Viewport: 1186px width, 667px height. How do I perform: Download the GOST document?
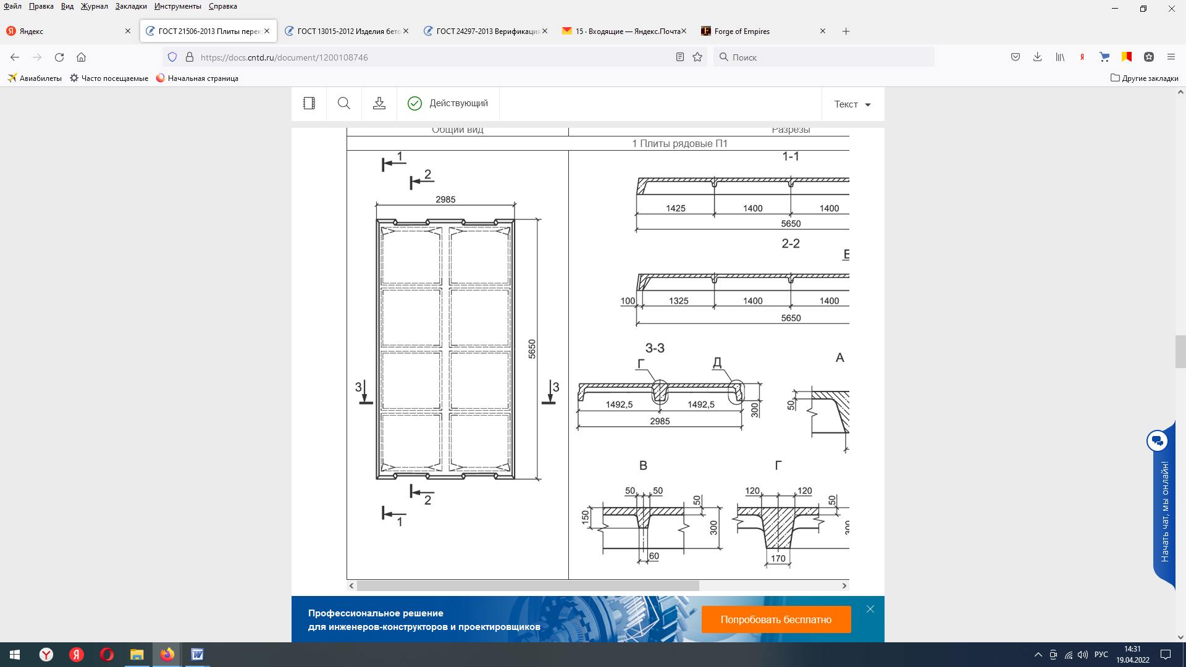click(x=379, y=104)
